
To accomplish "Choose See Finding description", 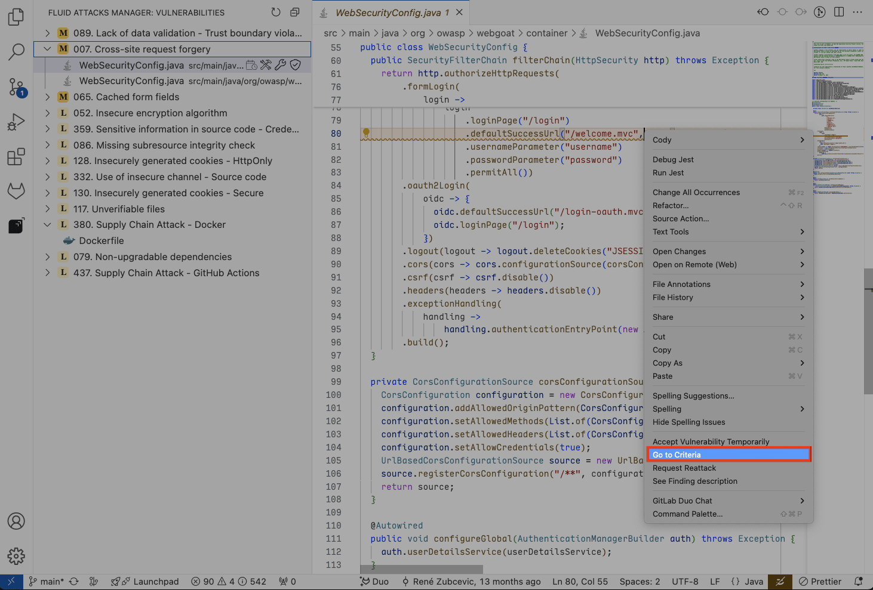I will pyautogui.click(x=728, y=481).
